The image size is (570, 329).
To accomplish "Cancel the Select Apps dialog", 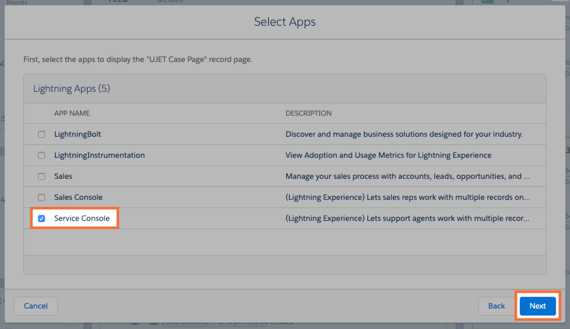I will pyautogui.click(x=36, y=306).
